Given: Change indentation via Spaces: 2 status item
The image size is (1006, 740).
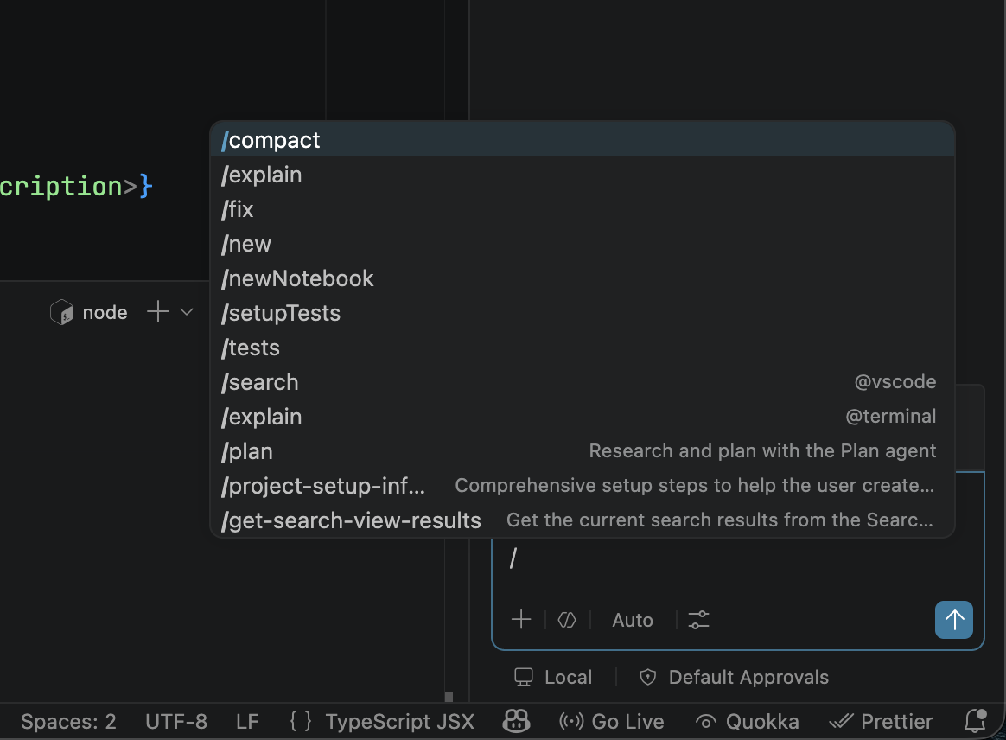Looking at the screenshot, I should 68,721.
